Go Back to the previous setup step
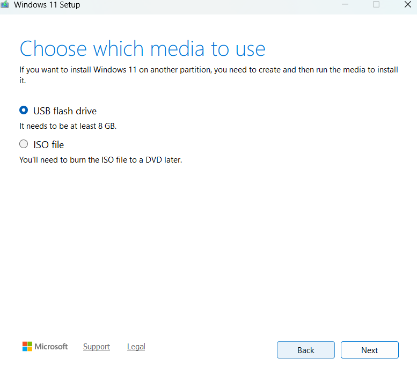Image resolution: width=417 pixels, height=366 pixels. coord(305,350)
